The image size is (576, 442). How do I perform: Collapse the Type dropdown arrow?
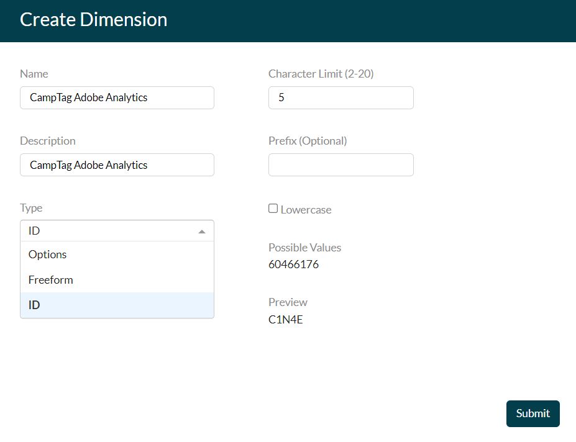coord(202,230)
